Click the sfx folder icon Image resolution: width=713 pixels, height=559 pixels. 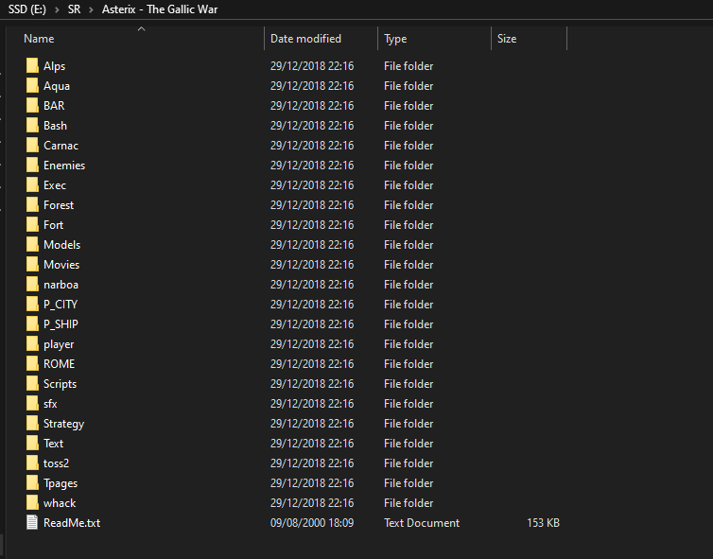click(x=32, y=404)
